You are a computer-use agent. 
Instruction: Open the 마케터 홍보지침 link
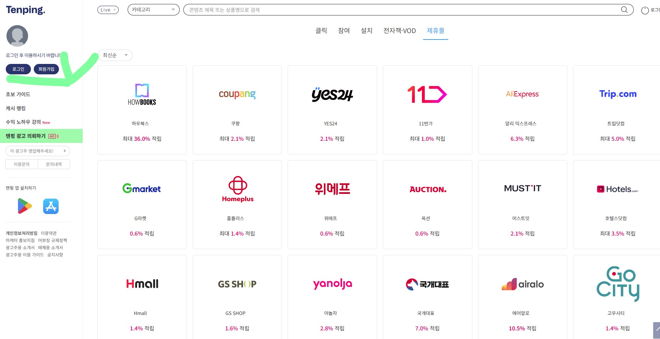click(x=20, y=240)
